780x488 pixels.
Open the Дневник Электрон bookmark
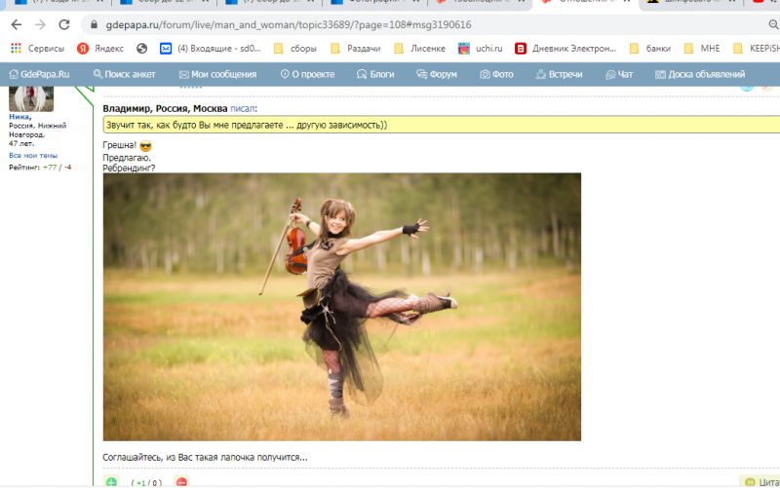[565, 48]
